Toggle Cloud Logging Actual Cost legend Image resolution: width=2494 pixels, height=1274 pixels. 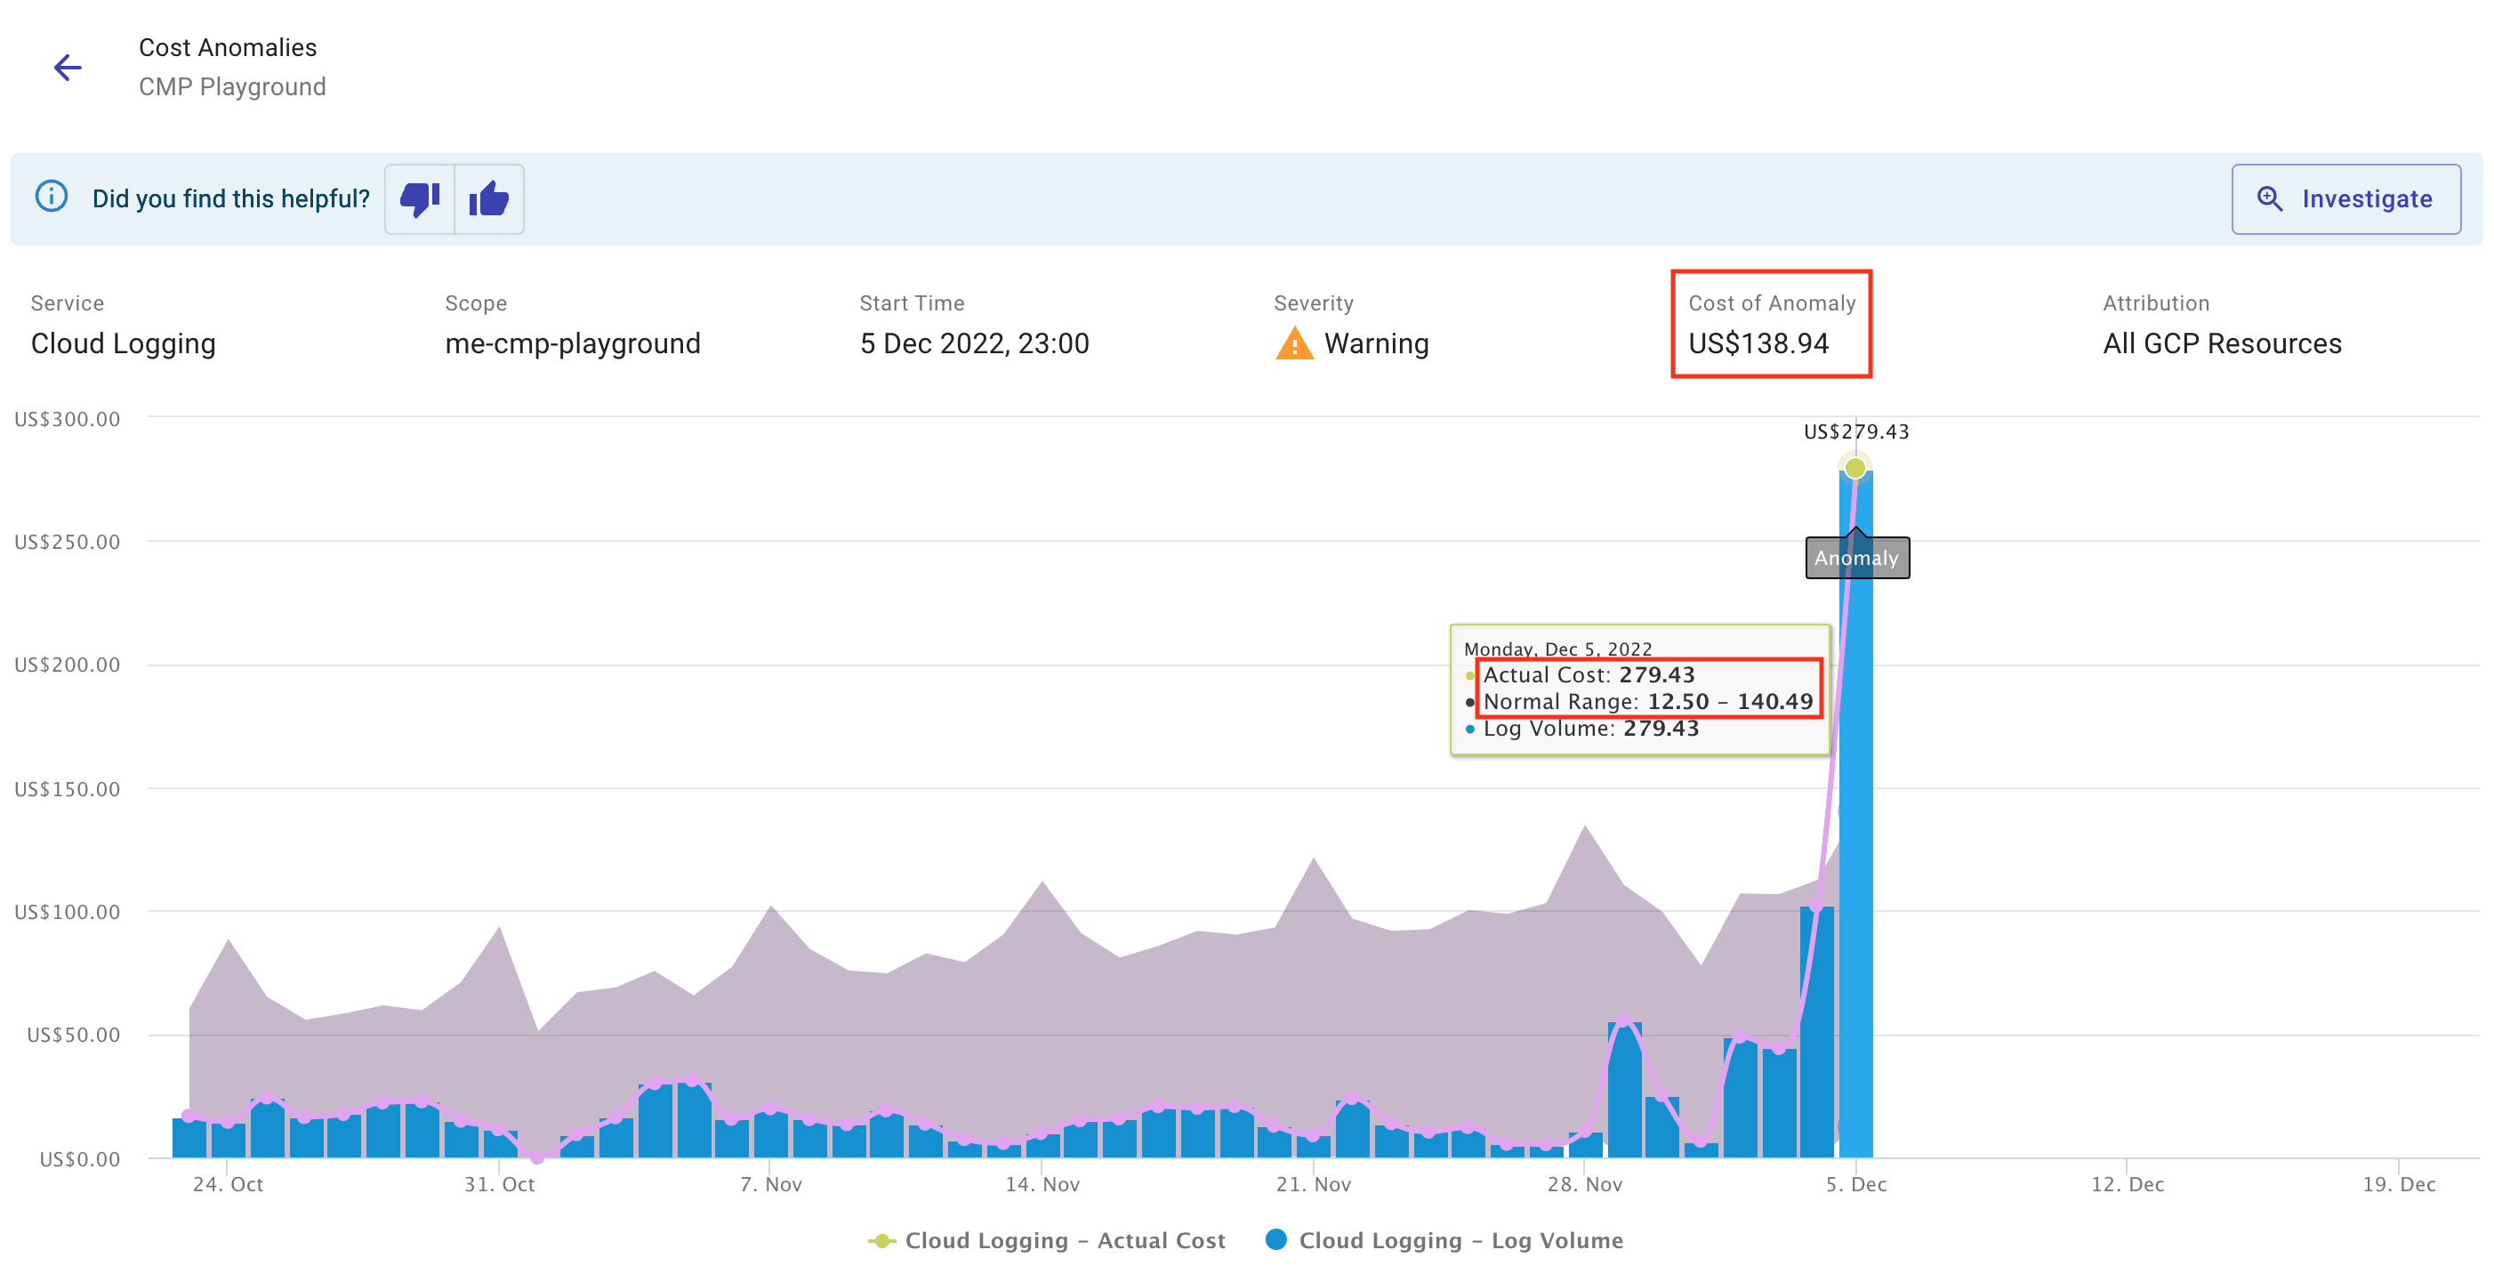click(1064, 1240)
